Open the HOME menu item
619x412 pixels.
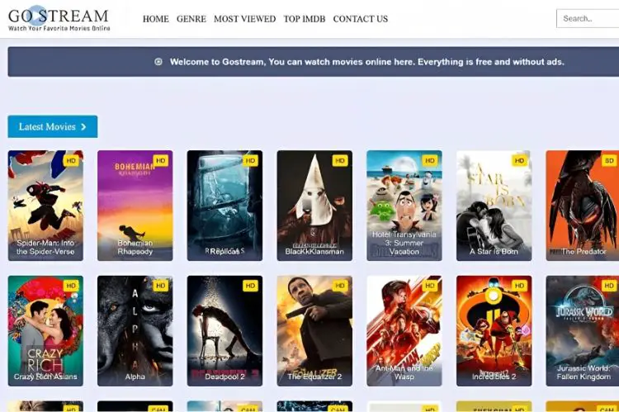coord(155,19)
